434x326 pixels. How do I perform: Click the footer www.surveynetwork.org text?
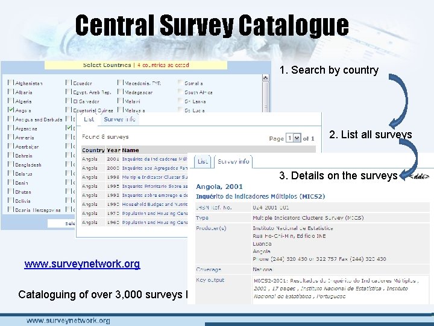point(68,321)
